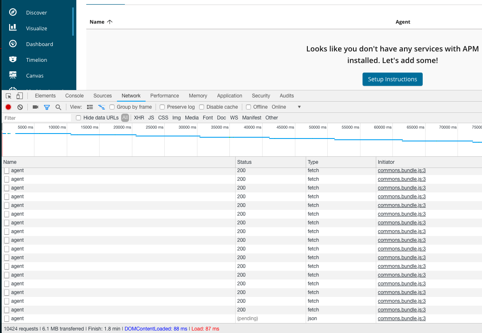Image resolution: width=482 pixels, height=333 pixels.
Task: Open network search magnifier icon
Action: pyautogui.click(x=58, y=107)
